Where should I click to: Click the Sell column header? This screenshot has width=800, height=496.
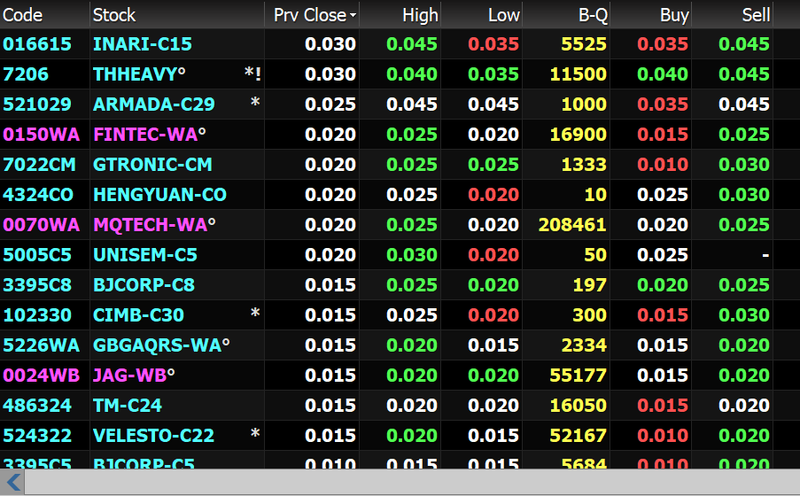[756, 15]
